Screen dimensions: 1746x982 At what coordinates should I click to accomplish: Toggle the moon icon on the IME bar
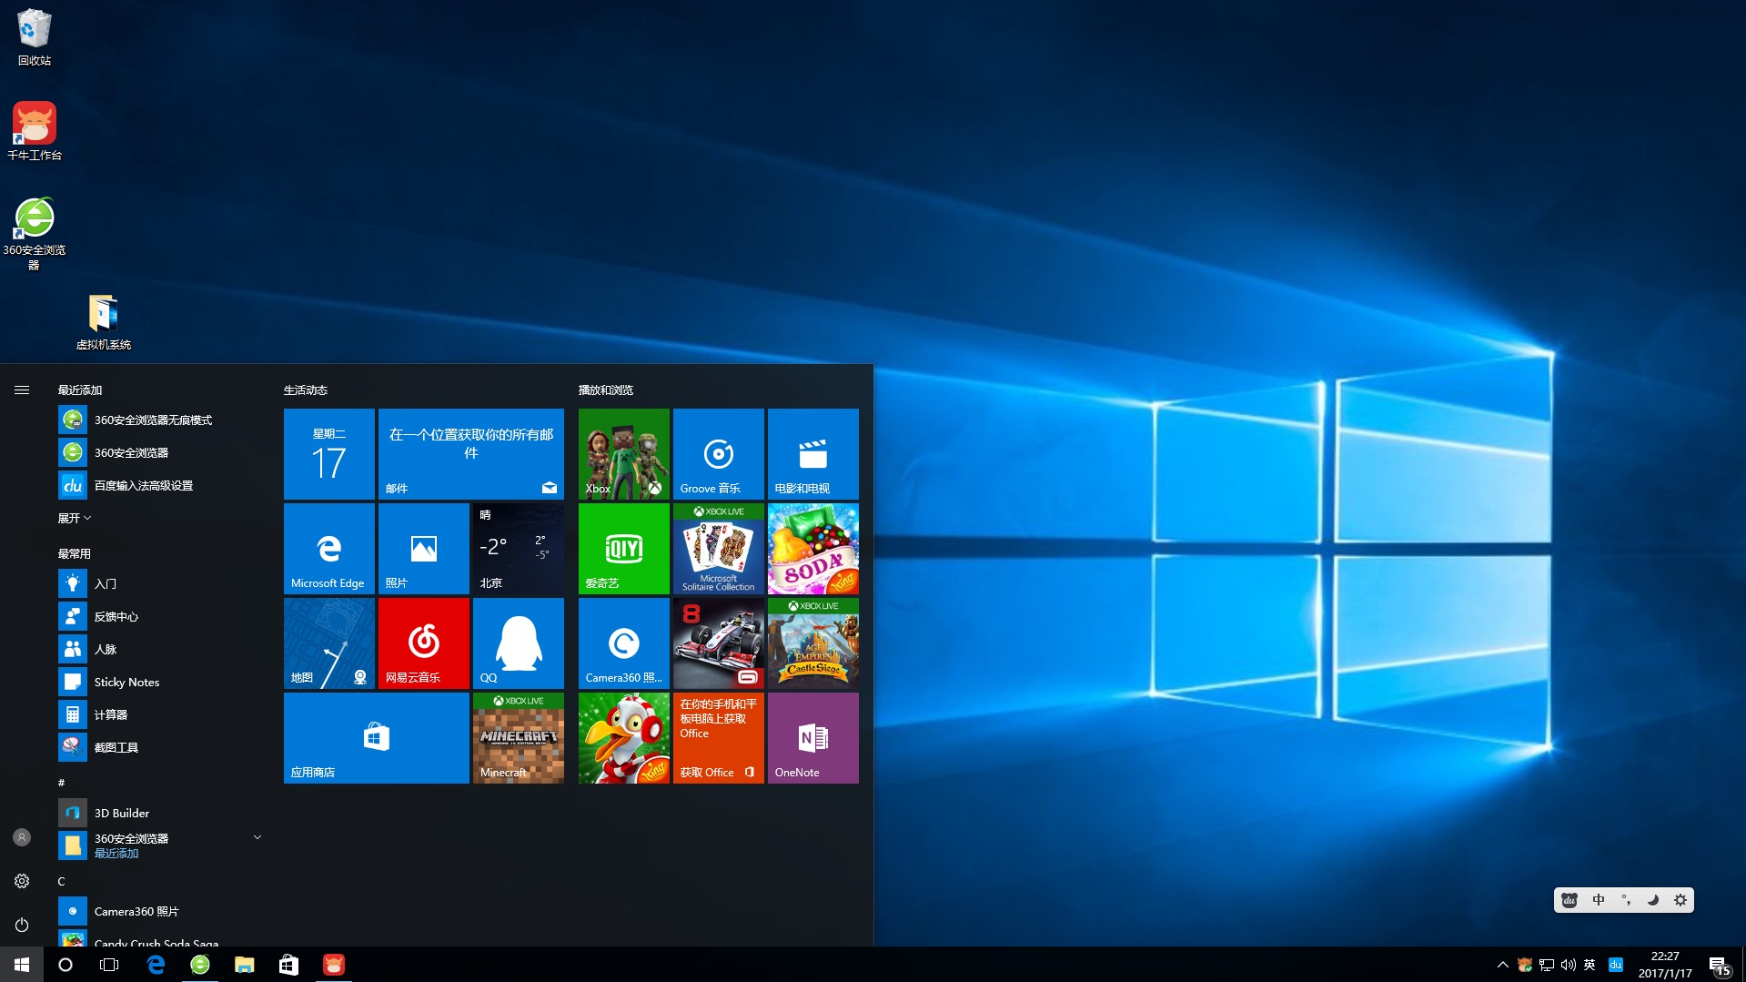coord(1653,900)
